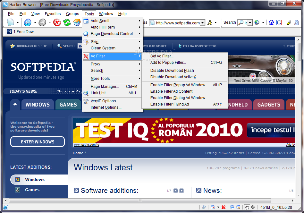The height and width of the screenshot is (213, 304).
Task: Open the View menu
Action: point(36,14)
